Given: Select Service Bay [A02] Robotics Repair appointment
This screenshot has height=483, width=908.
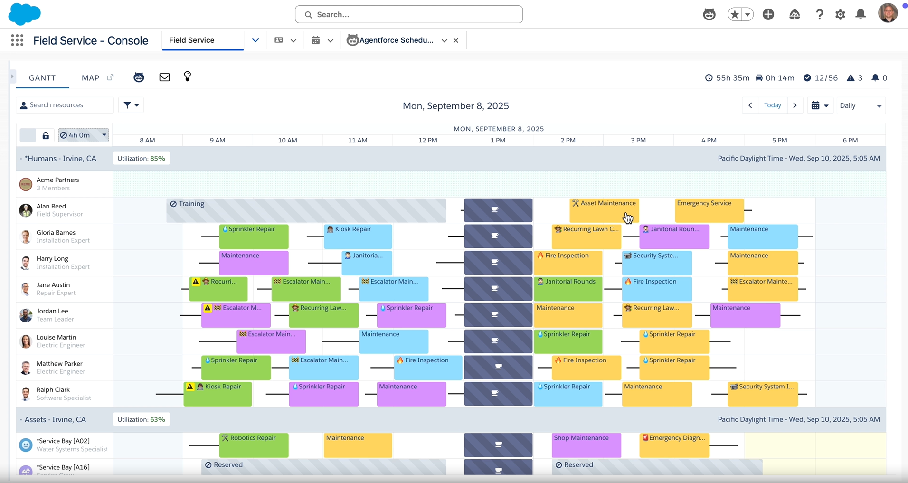Looking at the screenshot, I should pos(254,445).
